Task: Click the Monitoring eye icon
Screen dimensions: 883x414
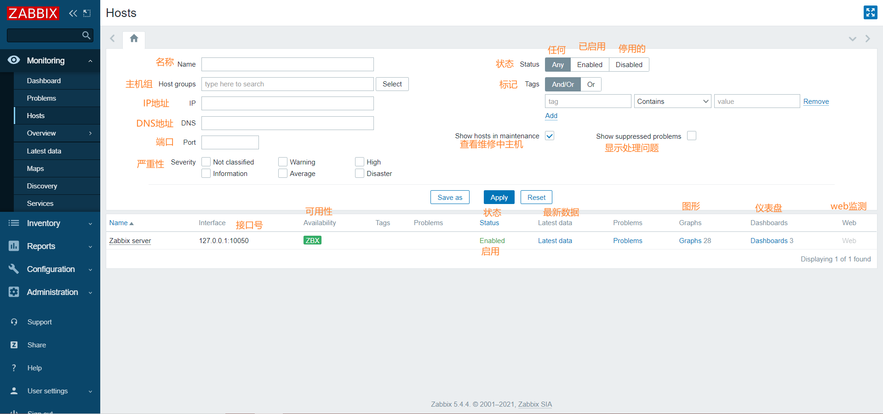Action: pyautogui.click(x=14, y=60)
